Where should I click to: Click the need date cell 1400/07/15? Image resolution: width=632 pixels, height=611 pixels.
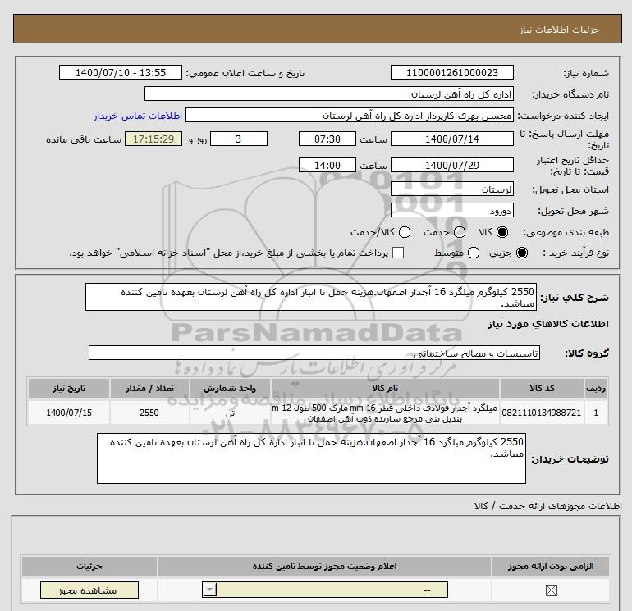(x=68, y=413)
